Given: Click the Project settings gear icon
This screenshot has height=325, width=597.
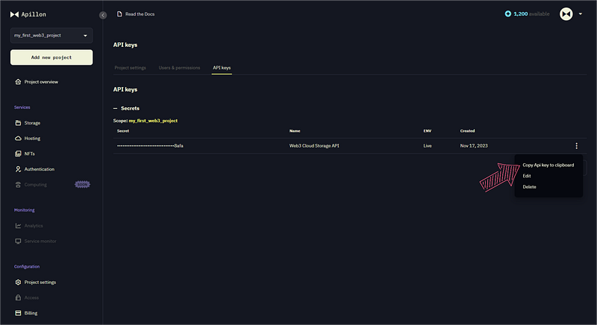Looking at the screenshot, I should (x=18, y=282).
